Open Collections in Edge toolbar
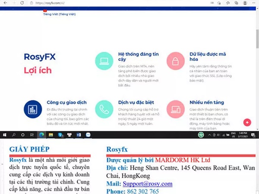The image size is (259, 194). pos(237,3)
